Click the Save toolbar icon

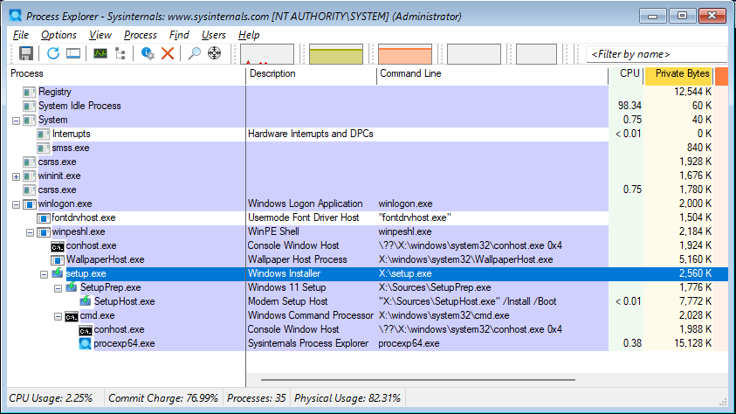26,53
